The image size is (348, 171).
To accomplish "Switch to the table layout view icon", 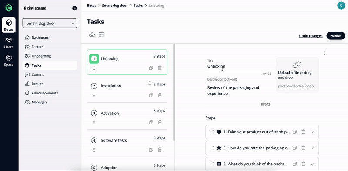I will 102,35.
